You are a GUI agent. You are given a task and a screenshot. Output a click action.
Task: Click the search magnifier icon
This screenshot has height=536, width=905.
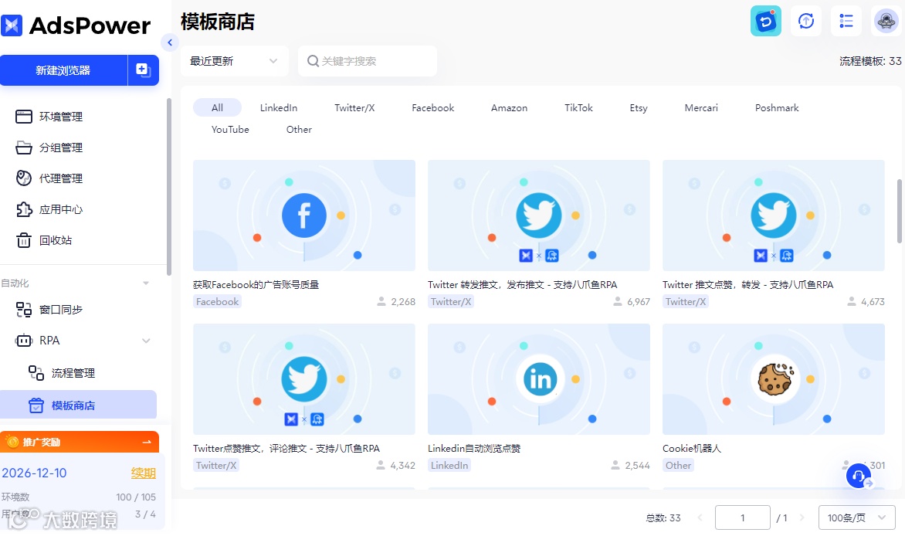[313, 61]
